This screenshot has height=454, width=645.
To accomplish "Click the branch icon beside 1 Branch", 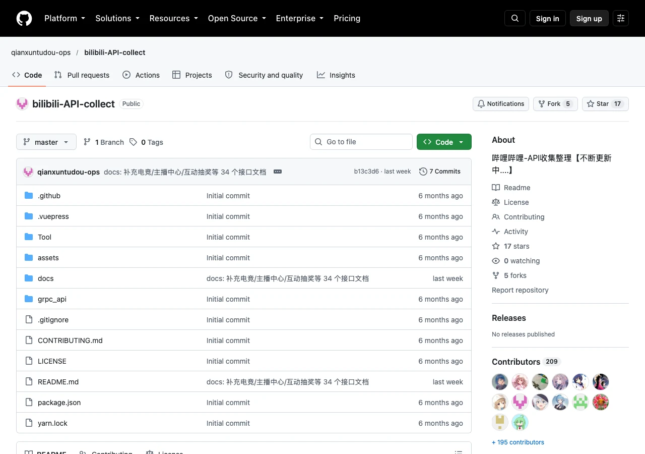I will (x=87, y=142).
